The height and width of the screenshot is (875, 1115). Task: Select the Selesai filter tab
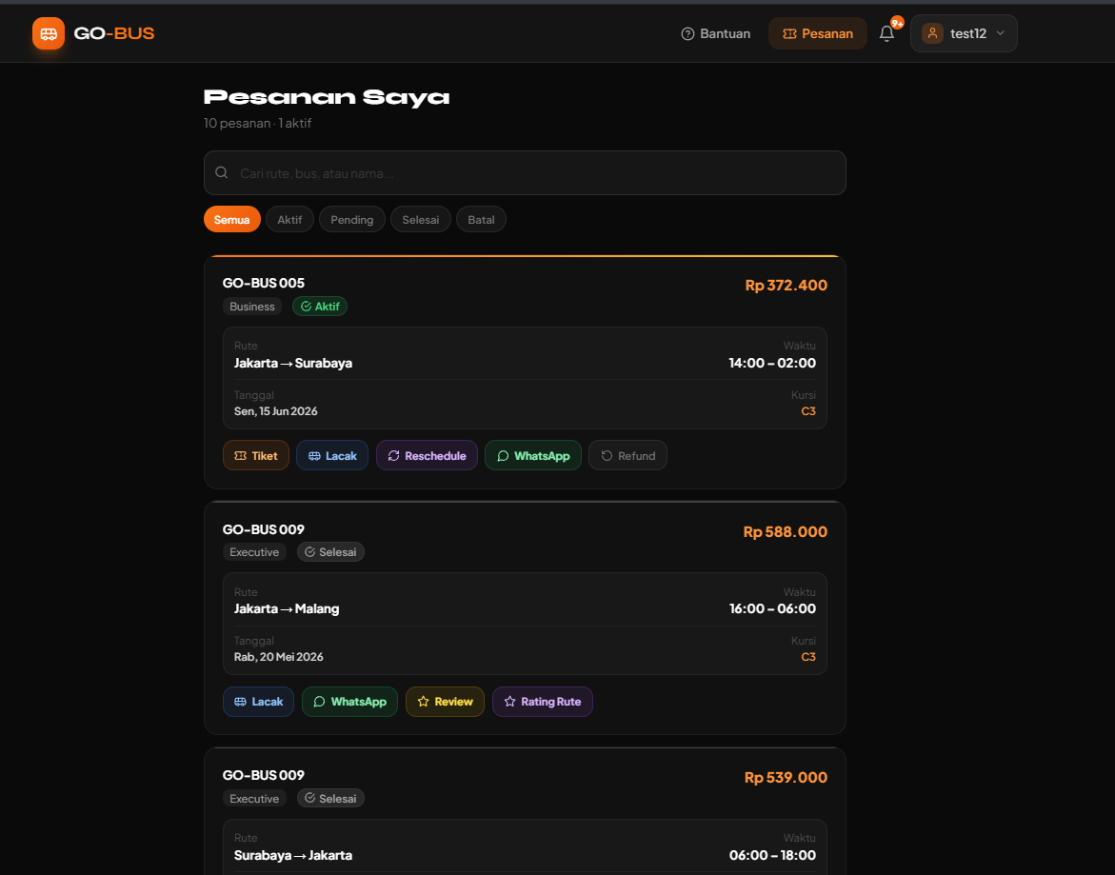[x=420, y=220]
